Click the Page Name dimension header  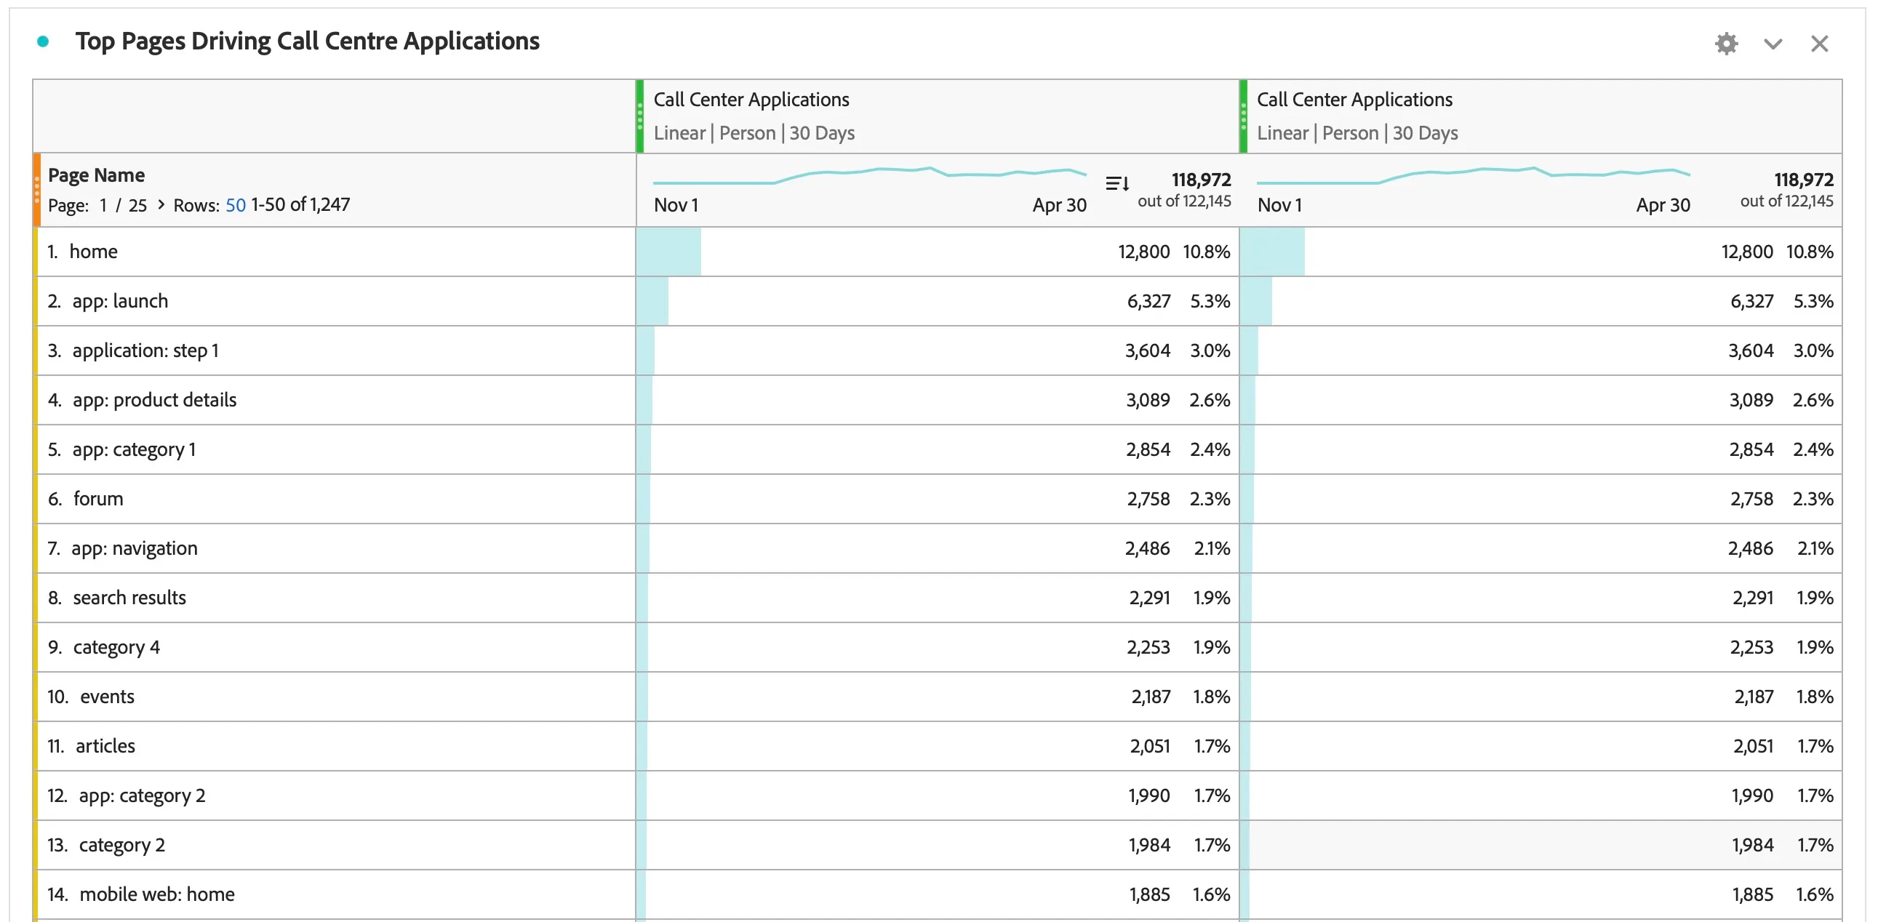[96, 175]
